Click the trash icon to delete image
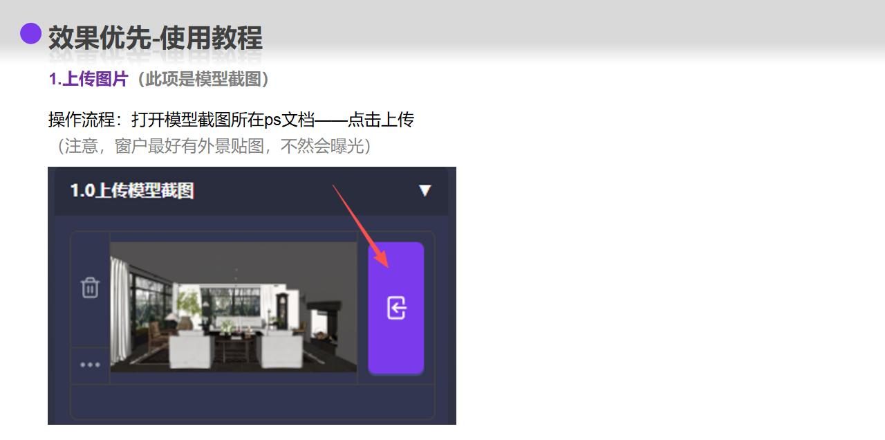885x440 pixels. tap(90, 287)
